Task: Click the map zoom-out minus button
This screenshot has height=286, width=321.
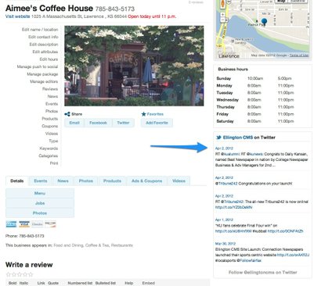Action: point(223,20)
